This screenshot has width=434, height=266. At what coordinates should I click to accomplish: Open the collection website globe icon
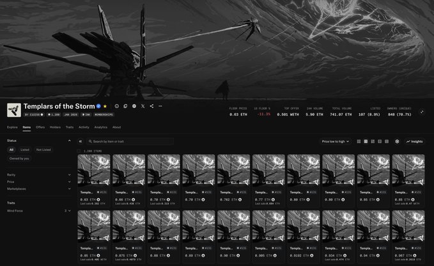(134, 106)
